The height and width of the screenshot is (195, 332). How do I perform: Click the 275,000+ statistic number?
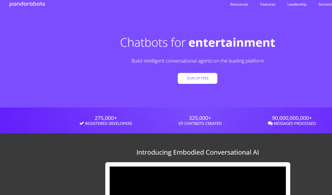point(106,118)
